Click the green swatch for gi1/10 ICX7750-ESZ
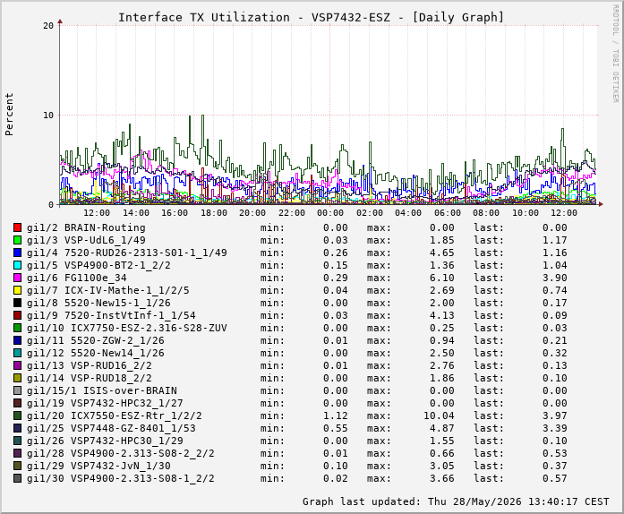 17,328
